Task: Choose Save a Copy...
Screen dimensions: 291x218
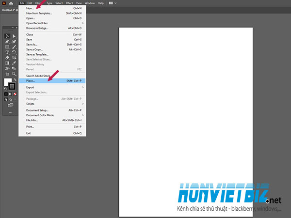Action: [x=52, y=49]
